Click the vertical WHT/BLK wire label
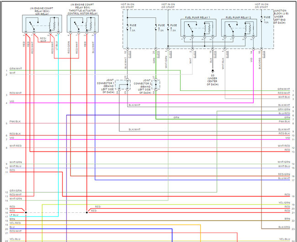The image size is (297, 242). (x=223, y=63)
